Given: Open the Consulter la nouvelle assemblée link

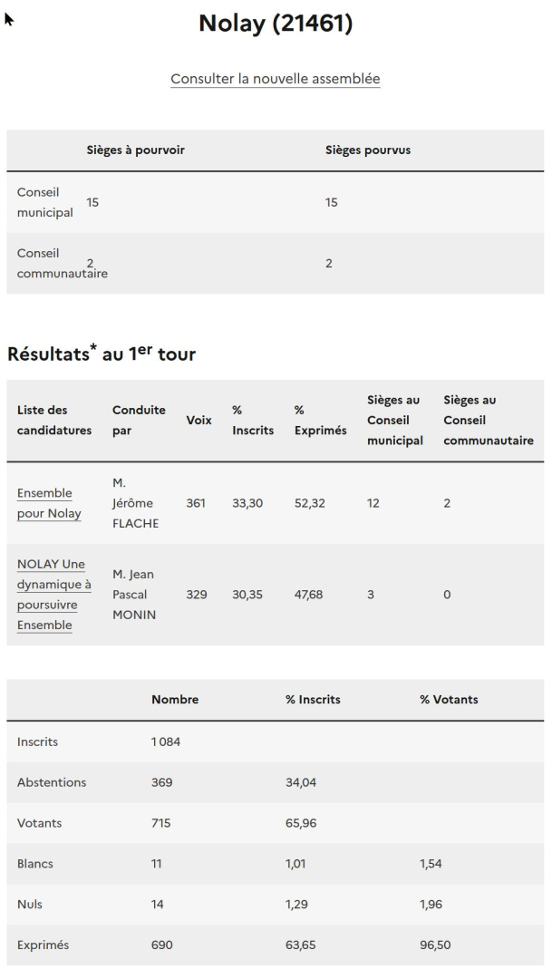Looking at the screenshot, I should [276, 79].
